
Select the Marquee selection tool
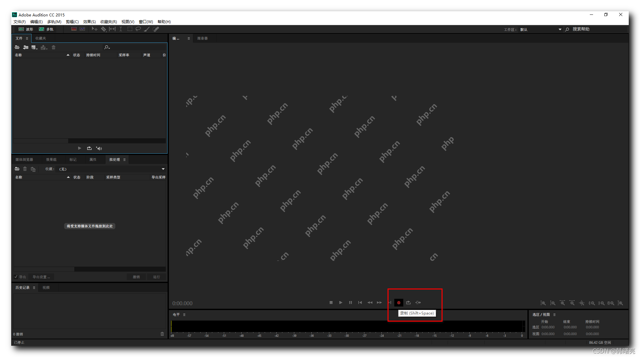[x=130, y=29]
